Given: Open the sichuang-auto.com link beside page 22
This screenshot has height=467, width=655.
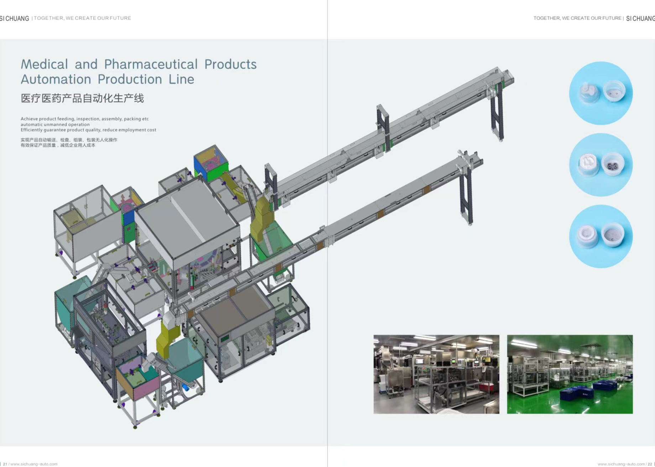Looking at the screenshot, I should (621, 464).
